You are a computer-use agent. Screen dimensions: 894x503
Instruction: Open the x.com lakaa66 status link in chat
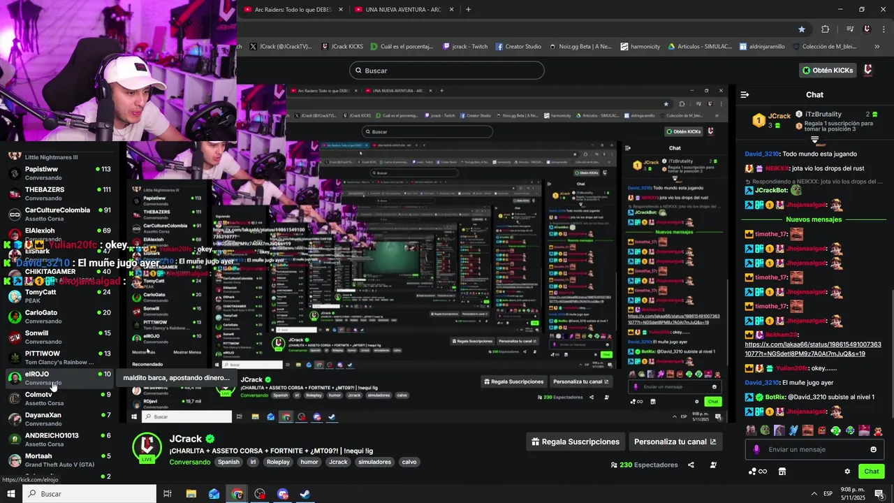[x=813, y=349]
